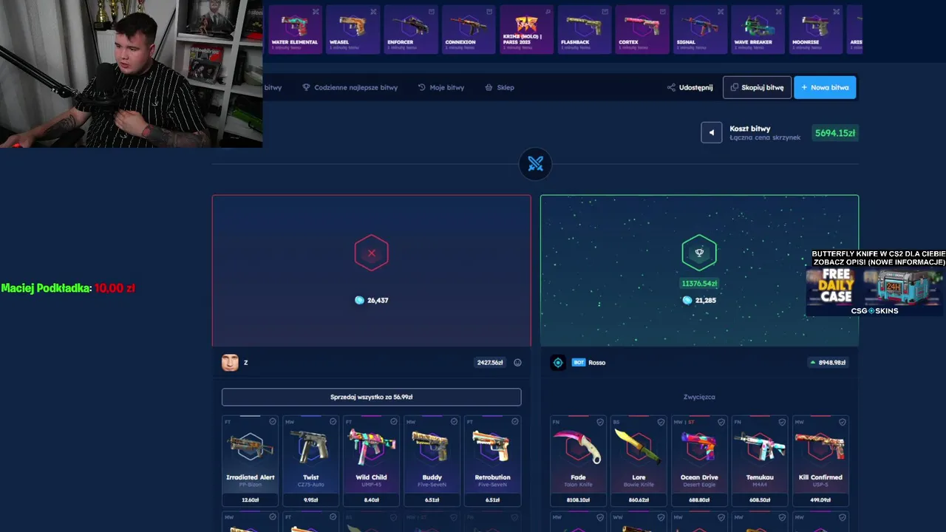The image size is (946, 532).
Task: Click the battle cost value 5694.15zł
Action: click(835, 133)
